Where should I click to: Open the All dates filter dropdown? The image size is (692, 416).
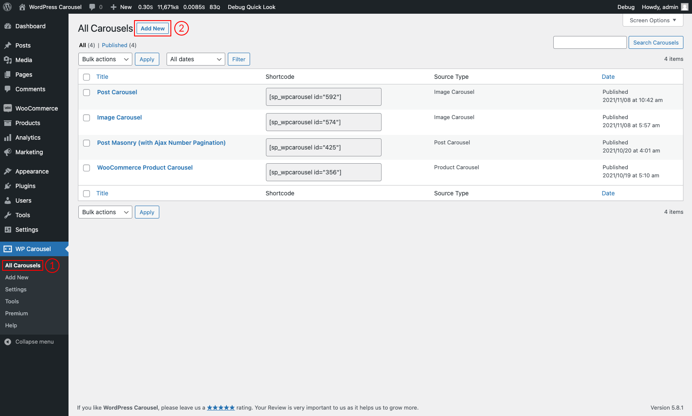click(x=196, y=59)
